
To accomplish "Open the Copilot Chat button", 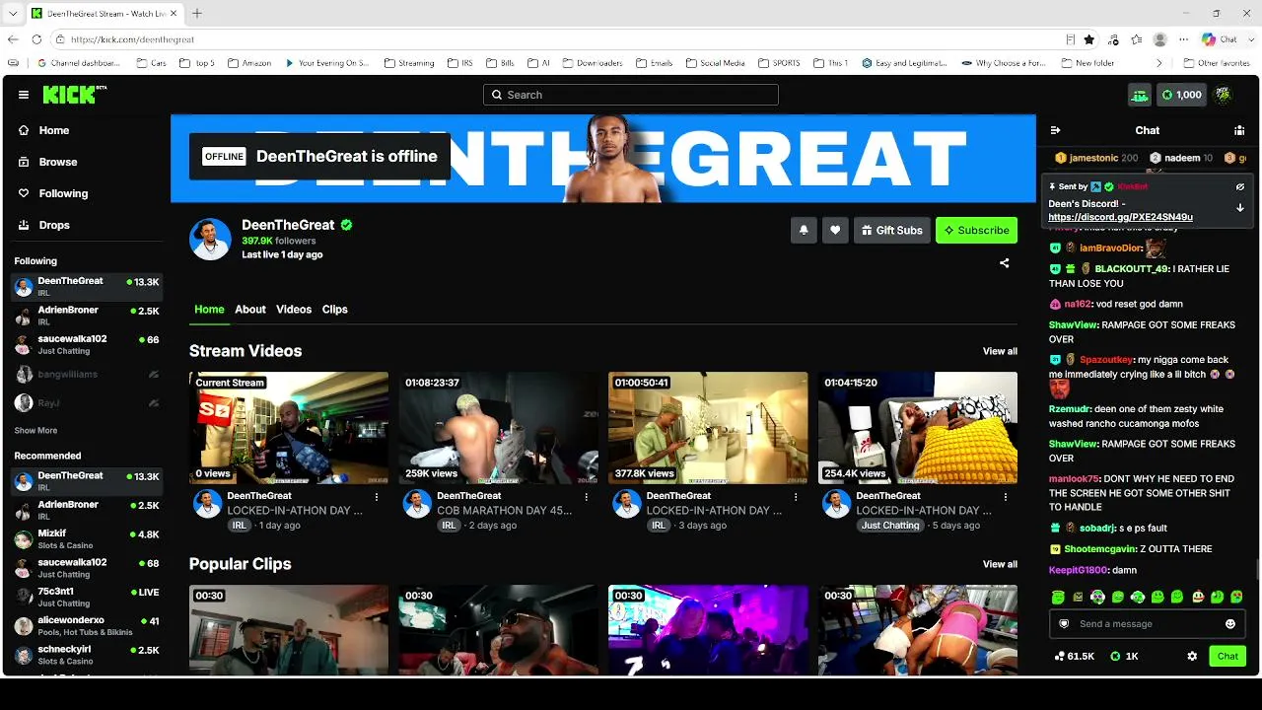I will [1220, 39].
